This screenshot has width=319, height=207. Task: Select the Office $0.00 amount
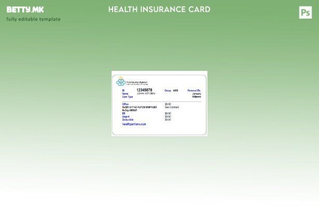coord(168,104)
